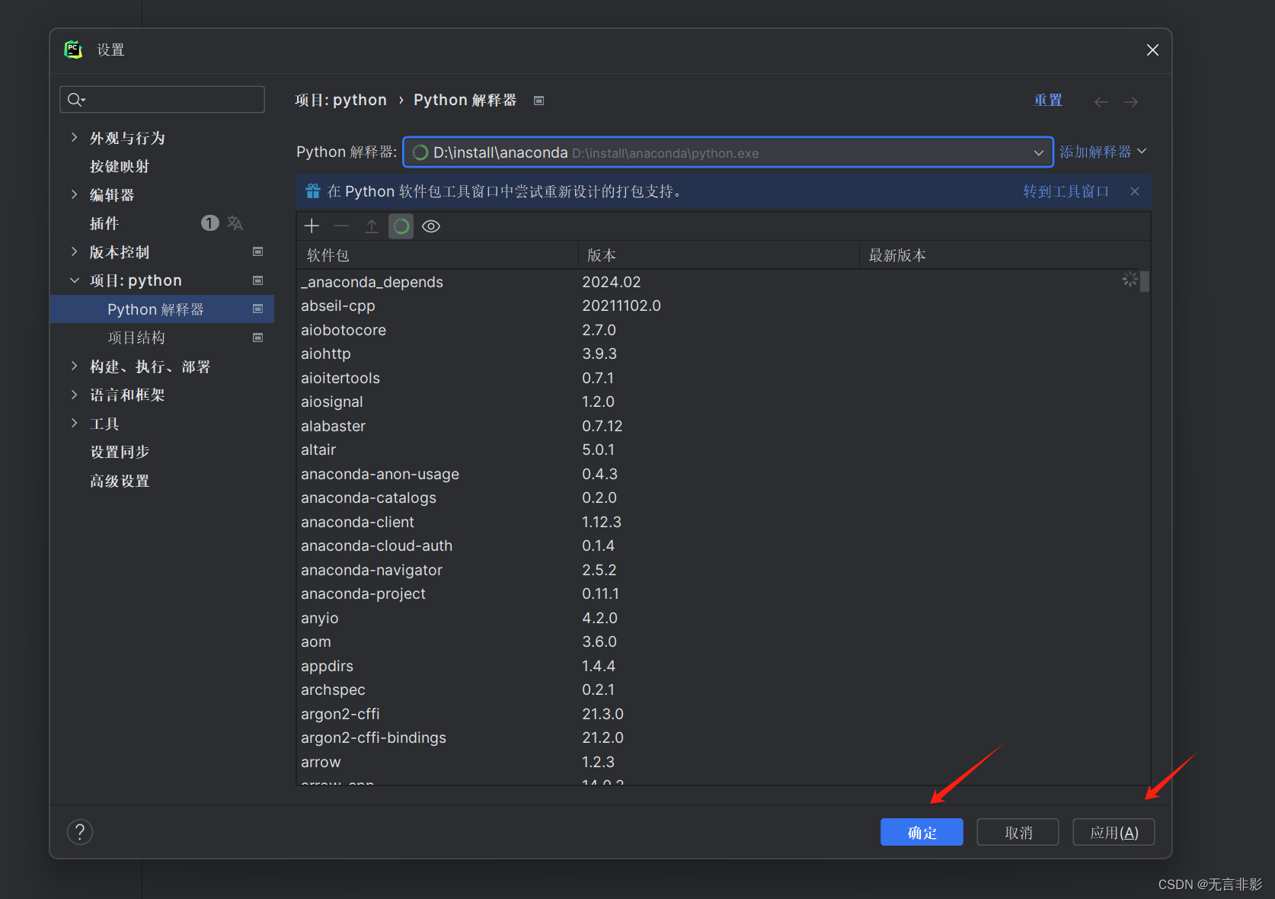Click the upgrade package arrow icon
Image resolution: width=1275 pixels, height=899 pixels.
click(x=371, y=226)
